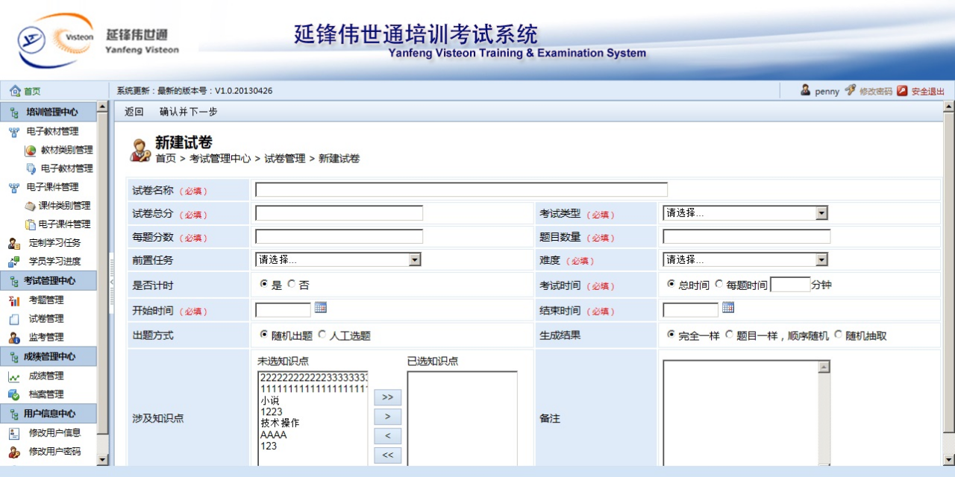The width and height of the screenshot is (955, 477).
Task: Open 成绩管理 in the sidebar
Action: point(46,376)
